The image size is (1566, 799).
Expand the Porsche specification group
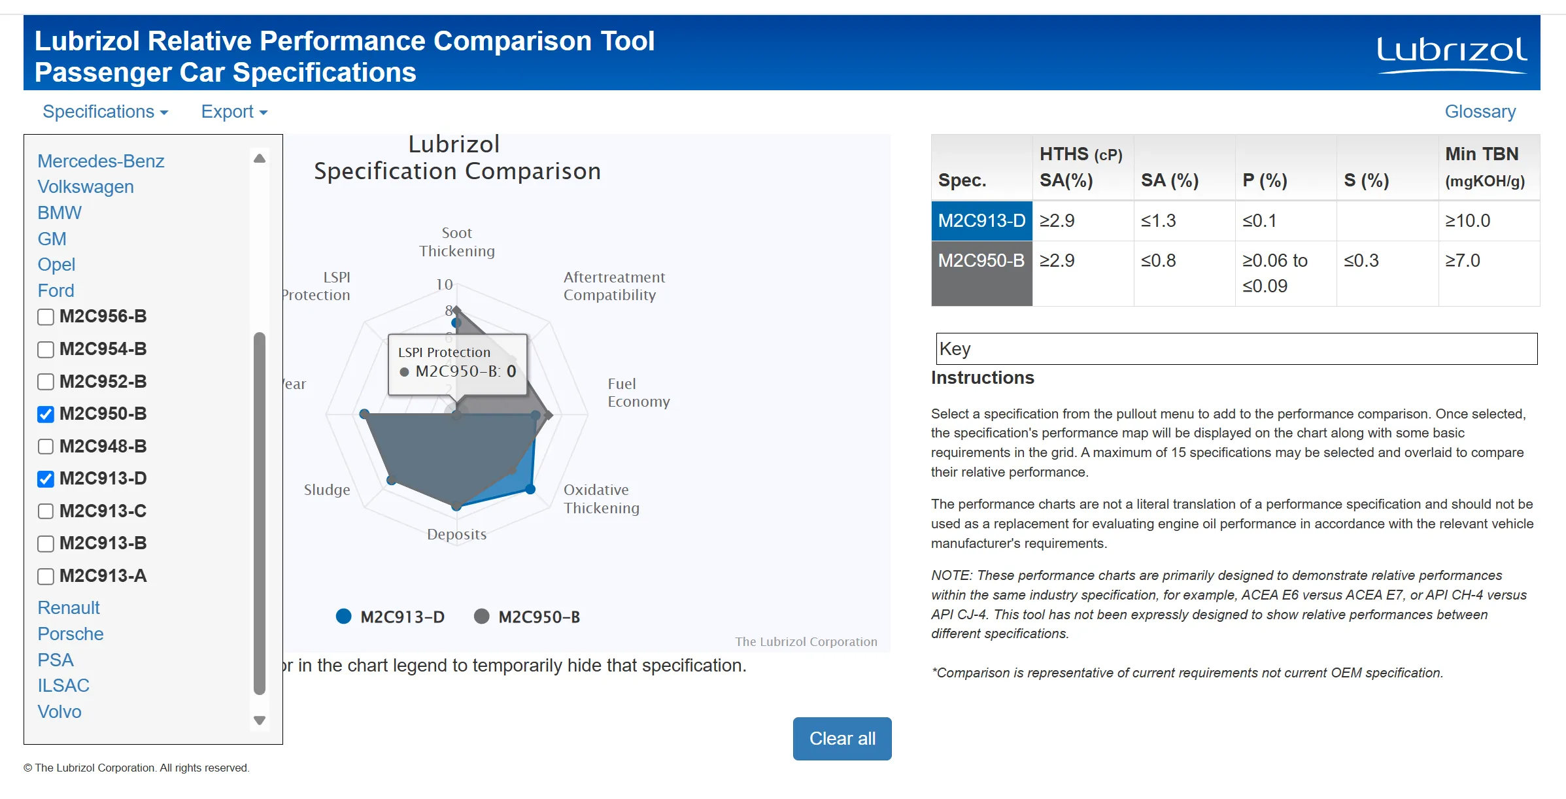[x=71, y=634]
